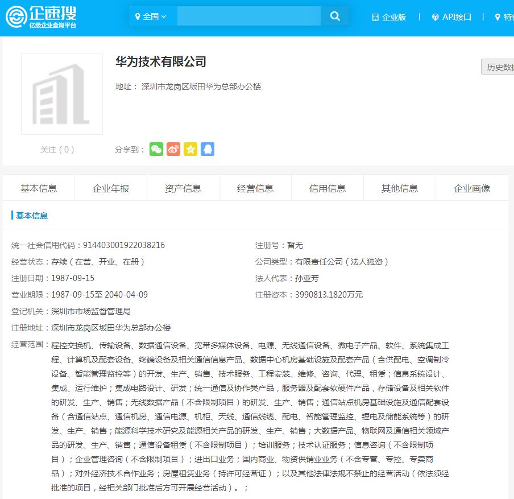Click the company building placeholder thumbnail
Viewport: 514px width, 499px height.
[61, 93]
